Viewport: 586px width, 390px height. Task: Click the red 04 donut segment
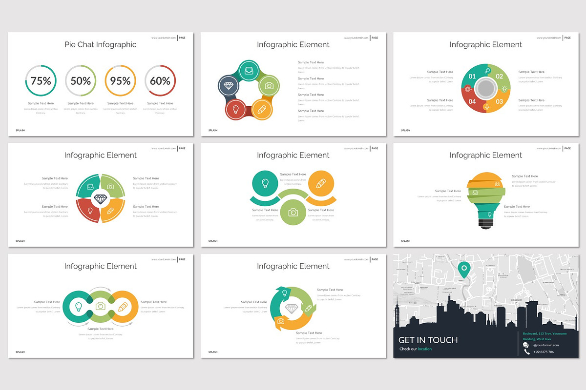pyautogui.click(x=473, y=102)
